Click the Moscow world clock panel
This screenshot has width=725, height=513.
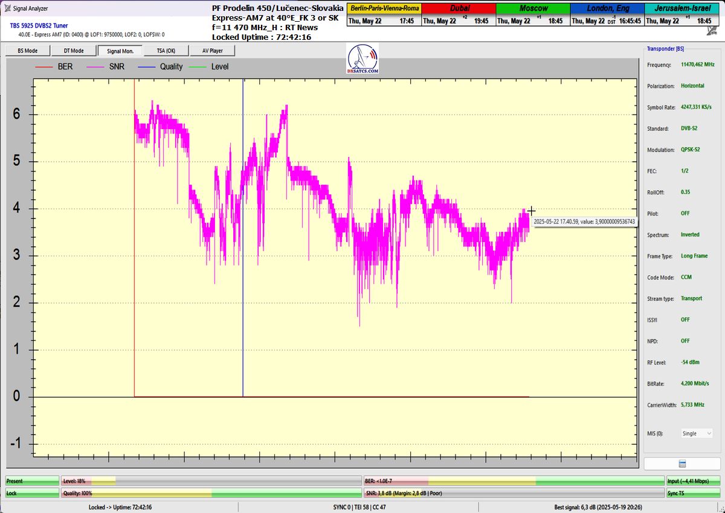click(533, 14)
